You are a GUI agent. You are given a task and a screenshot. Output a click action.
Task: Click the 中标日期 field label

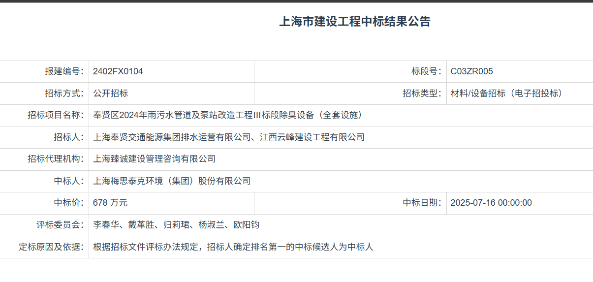[422, 203]
